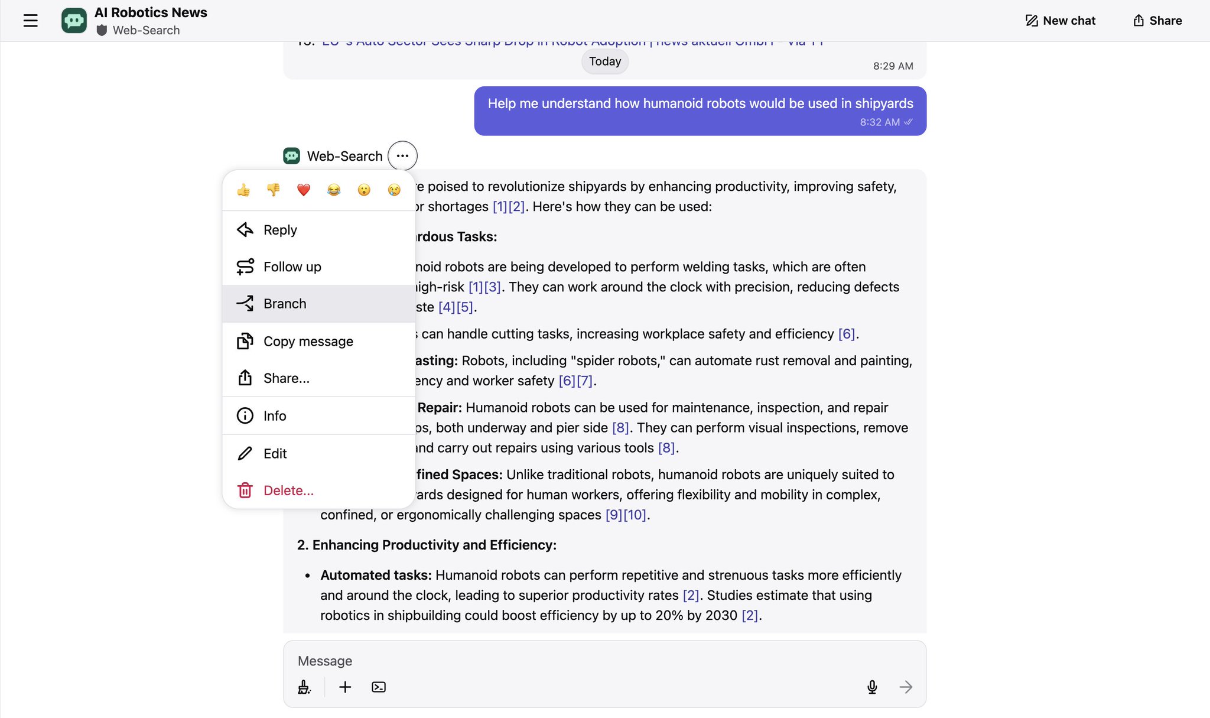Screen dimensions: 1210x718
Task: Open the hamburger sidebar menu
Action: click(x=31, y=21)
